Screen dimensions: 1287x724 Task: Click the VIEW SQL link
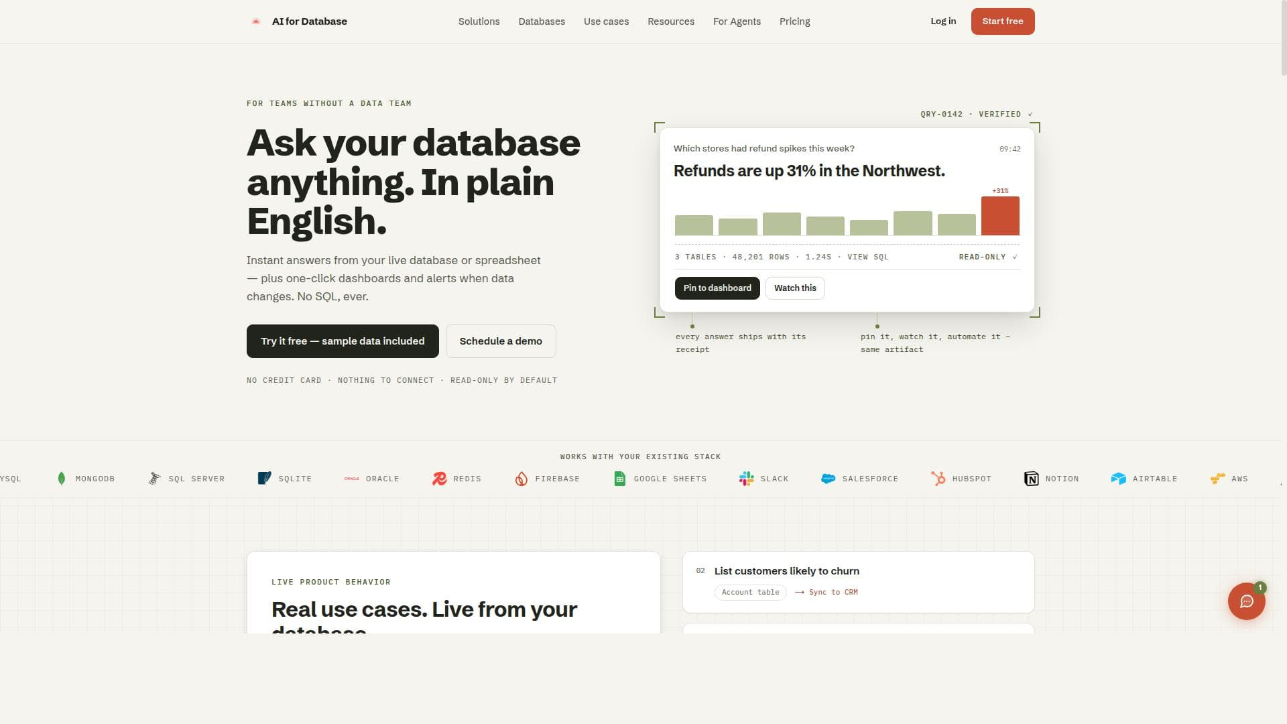(867, 257)
